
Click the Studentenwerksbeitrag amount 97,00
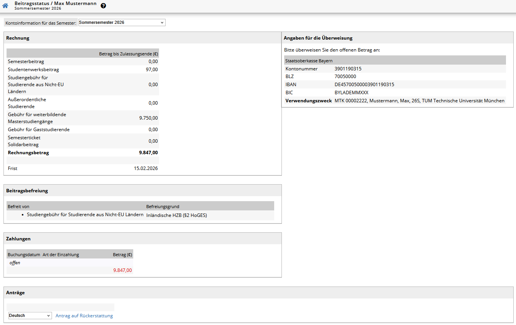153,70
